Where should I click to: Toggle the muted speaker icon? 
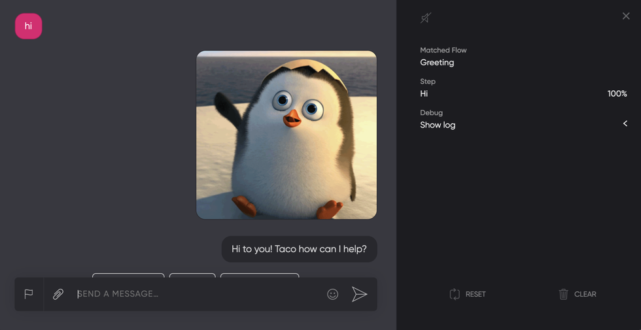point(426,18)
